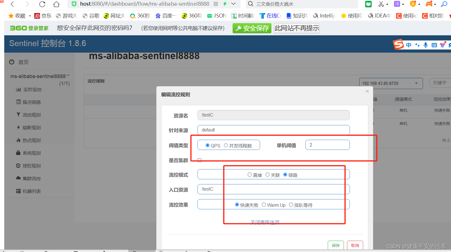Click the 针对来源 default field
This screenshot has width=451, height=252.
pyautogui.click(x=273, y=130)
